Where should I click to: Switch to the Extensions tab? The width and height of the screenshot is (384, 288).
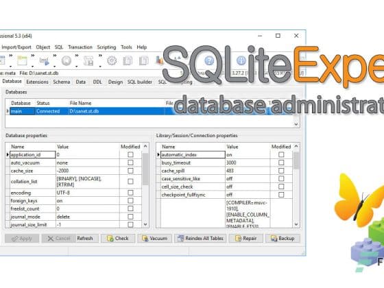coord(37,82)
